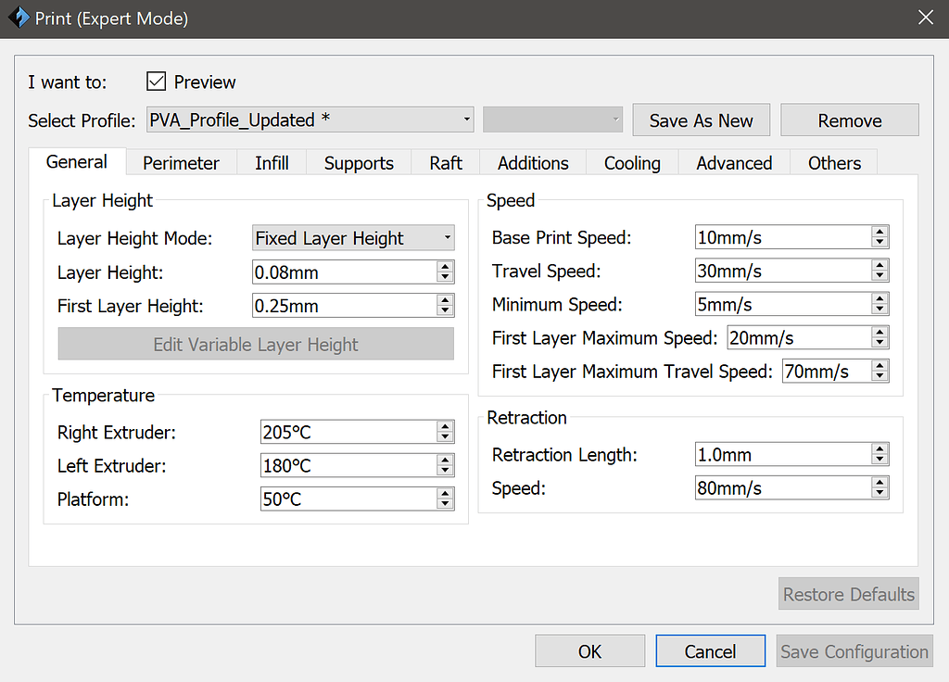The height and width of the screenshot is (682, 949).
Task: Increase Retraction Length with up arrow
Action: tap(879, 449)
